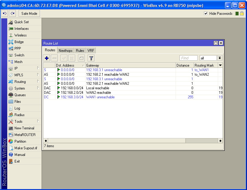Switch to the VRF tab

coord(91,51)
